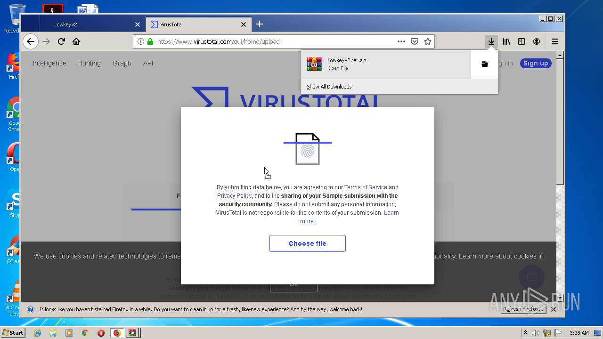603x339 pixels.
Task: Open the Privacy Policy link
Action: [234, 196]
